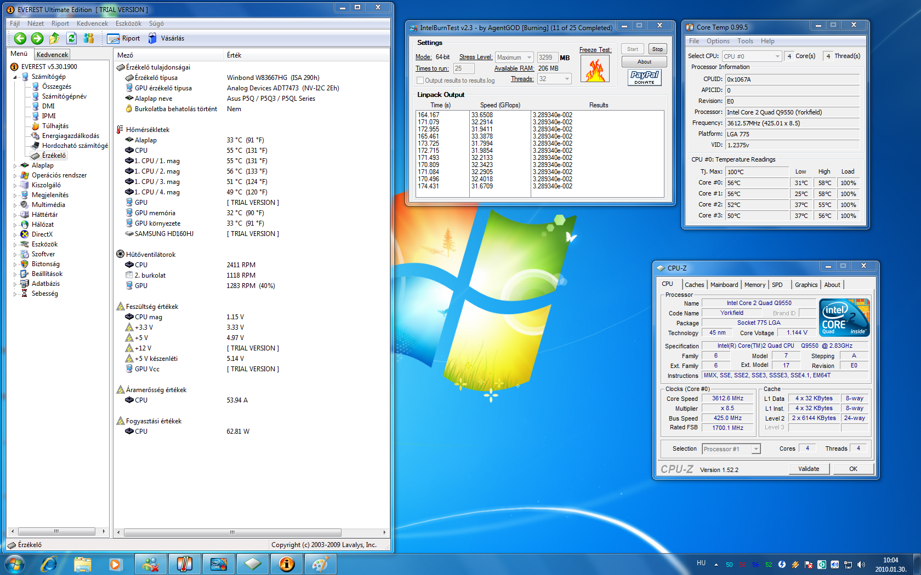Open the Eszközök menu in EVEREST

point(128,24)
